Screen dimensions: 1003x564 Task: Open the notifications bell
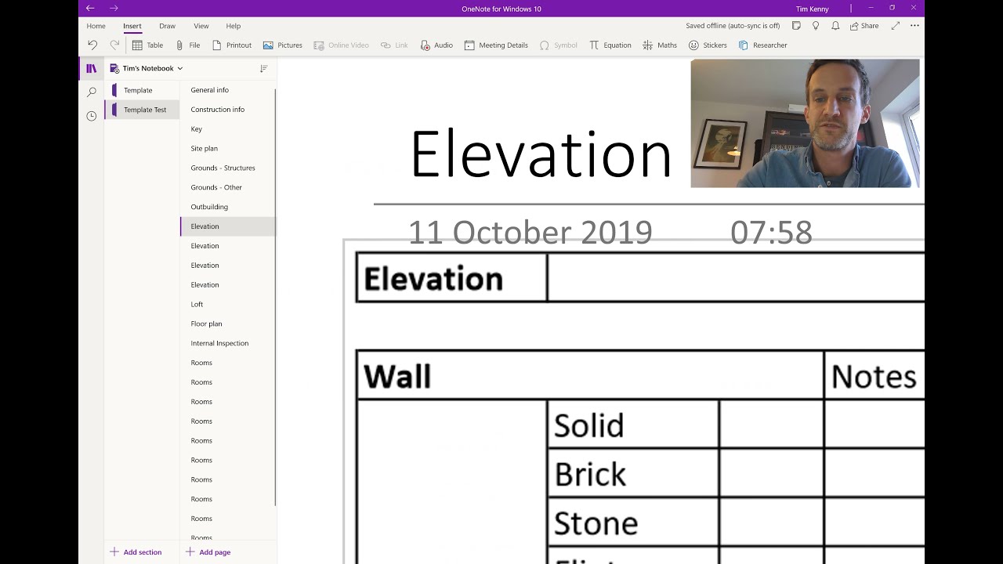coord(835,26)
